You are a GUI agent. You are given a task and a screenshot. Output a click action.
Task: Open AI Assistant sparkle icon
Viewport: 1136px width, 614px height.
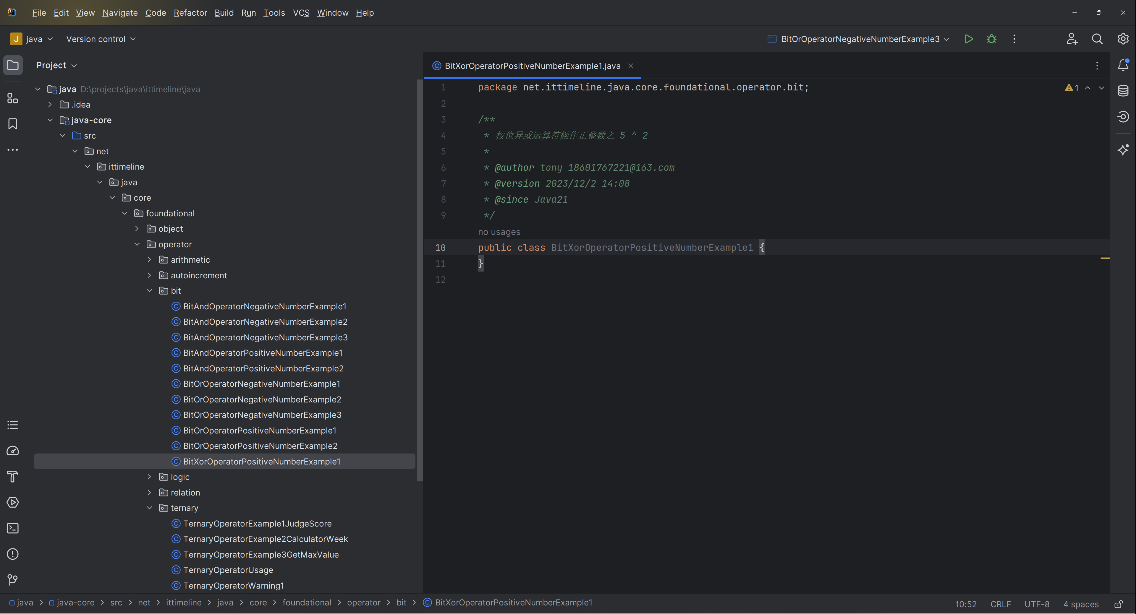coord(1123,150)
